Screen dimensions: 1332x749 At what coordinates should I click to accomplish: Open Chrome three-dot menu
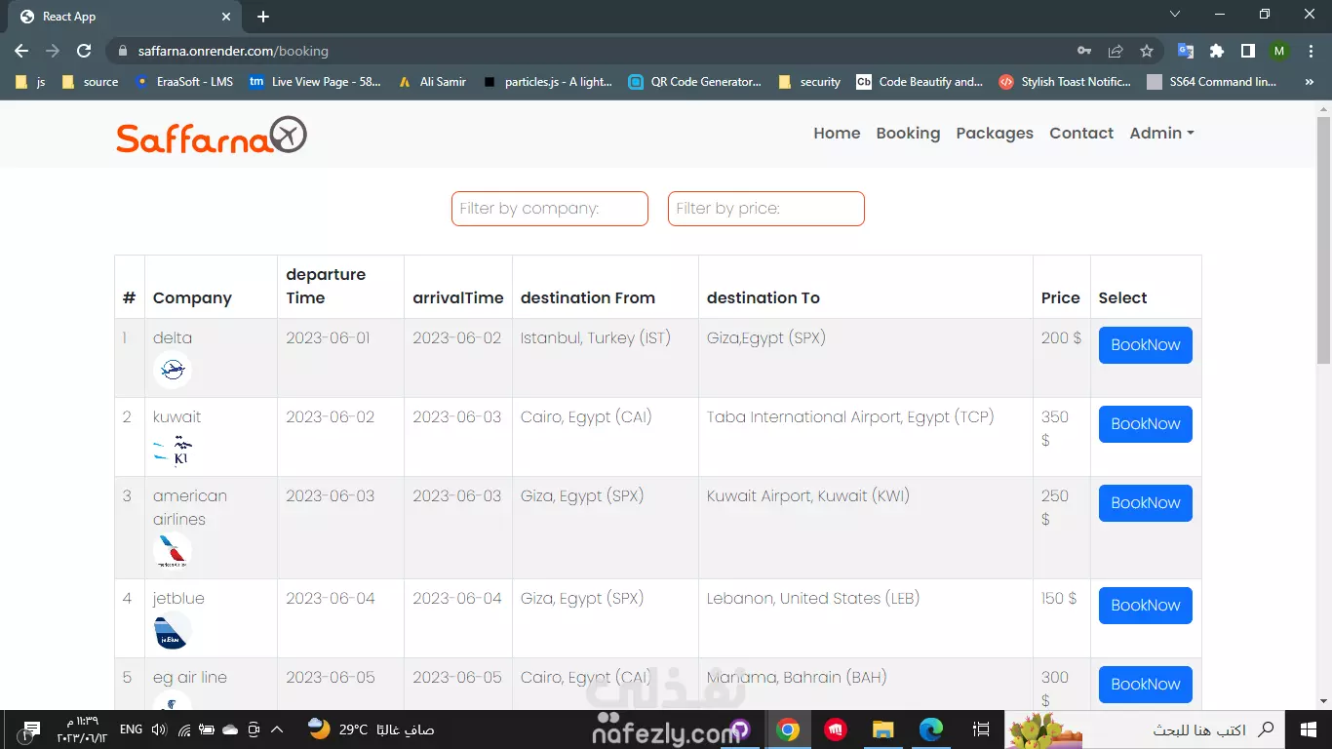tap(1310, 51)
